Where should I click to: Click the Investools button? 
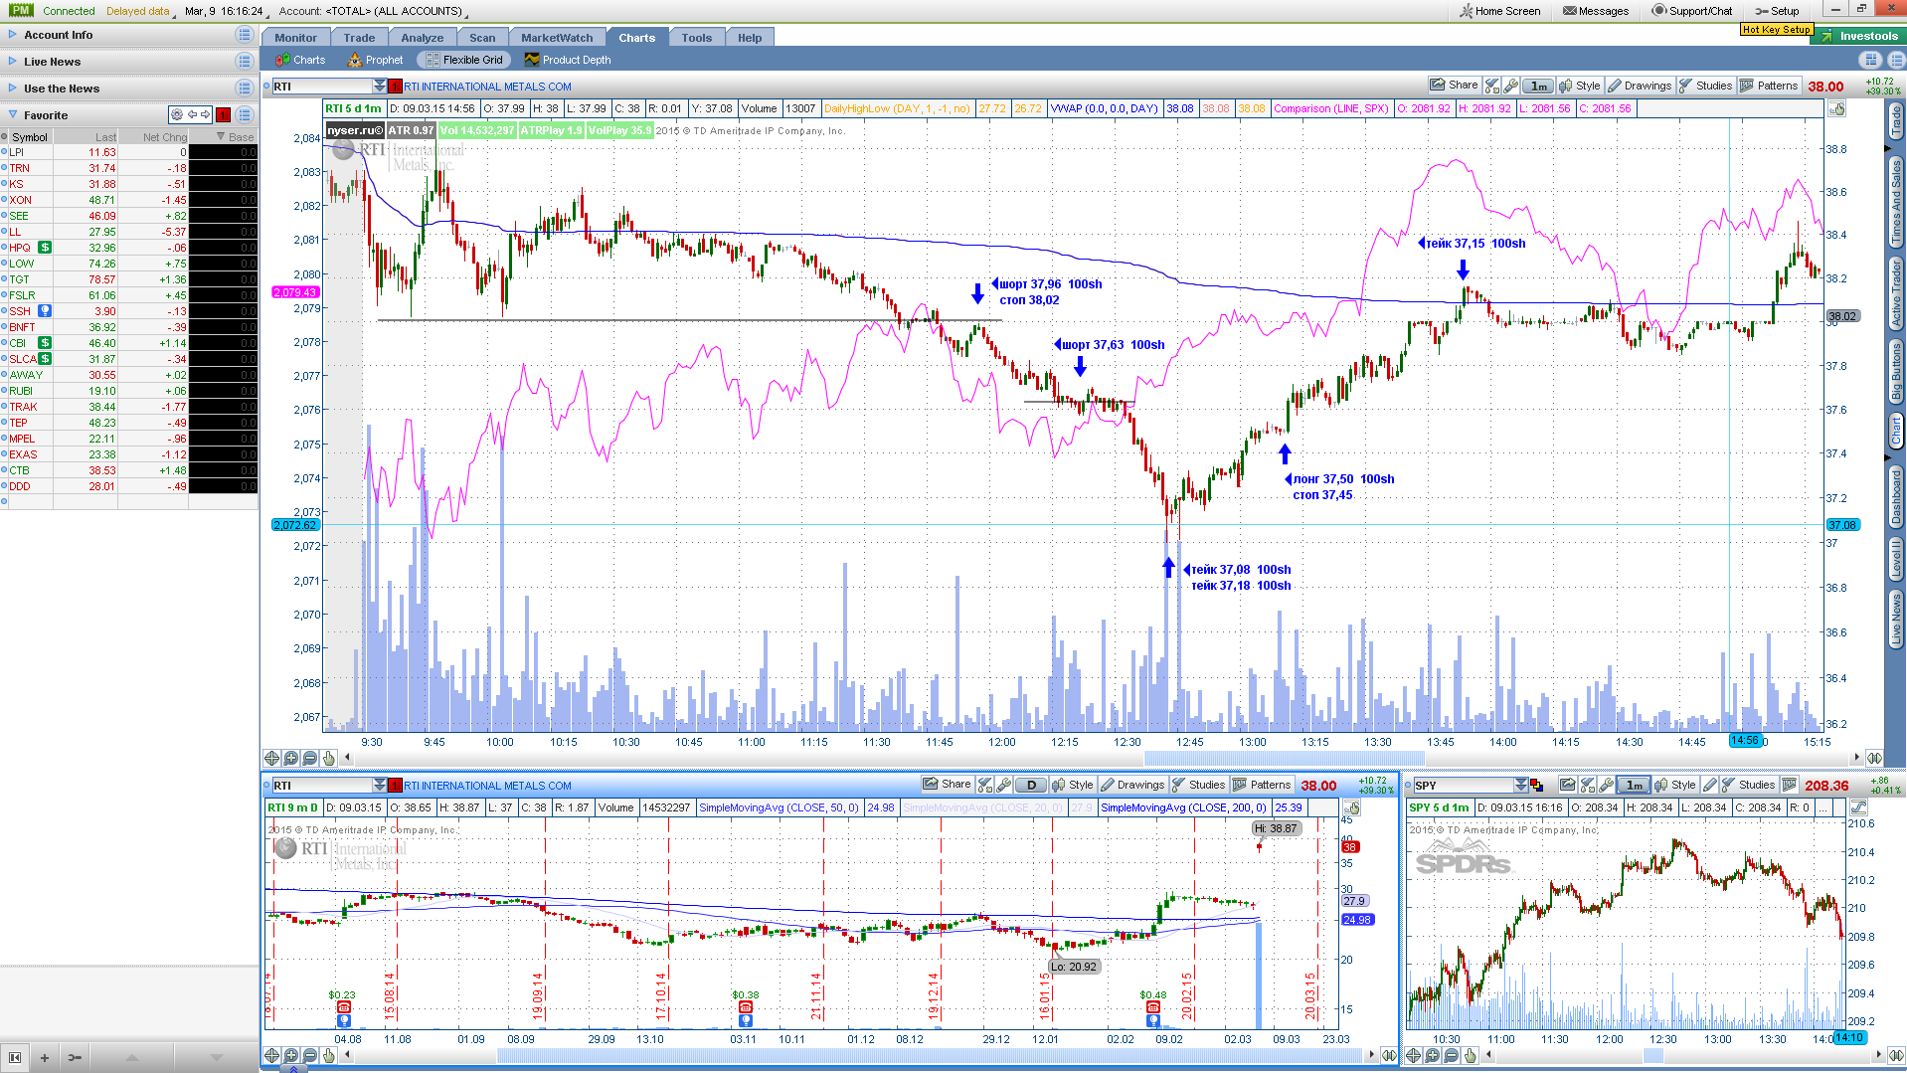tap(1857, 36)
